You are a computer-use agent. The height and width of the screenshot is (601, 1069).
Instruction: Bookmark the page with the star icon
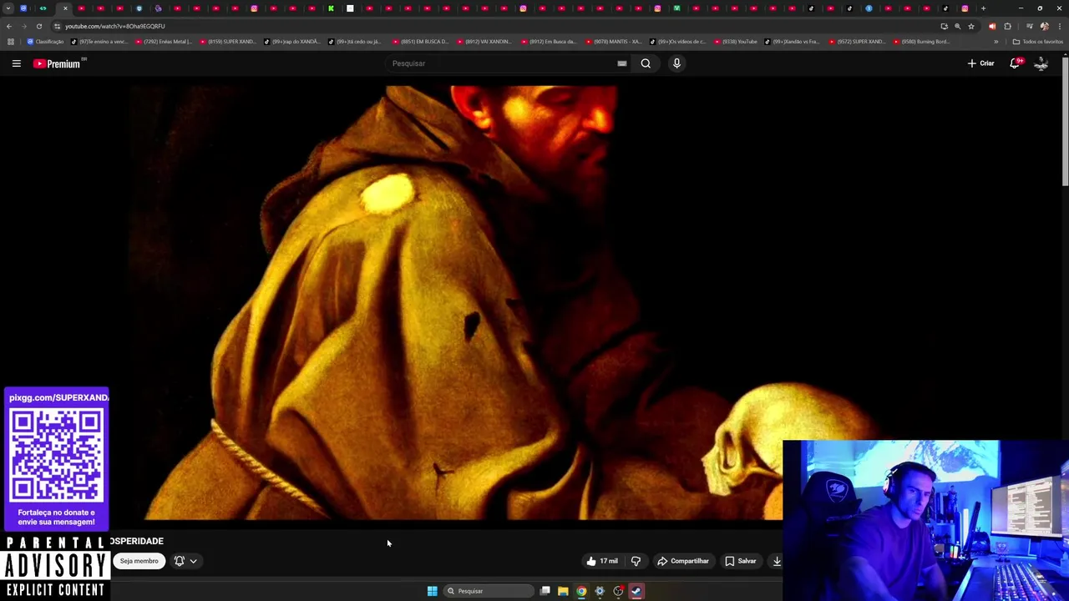pyautogui.click(x=970, y=26)
